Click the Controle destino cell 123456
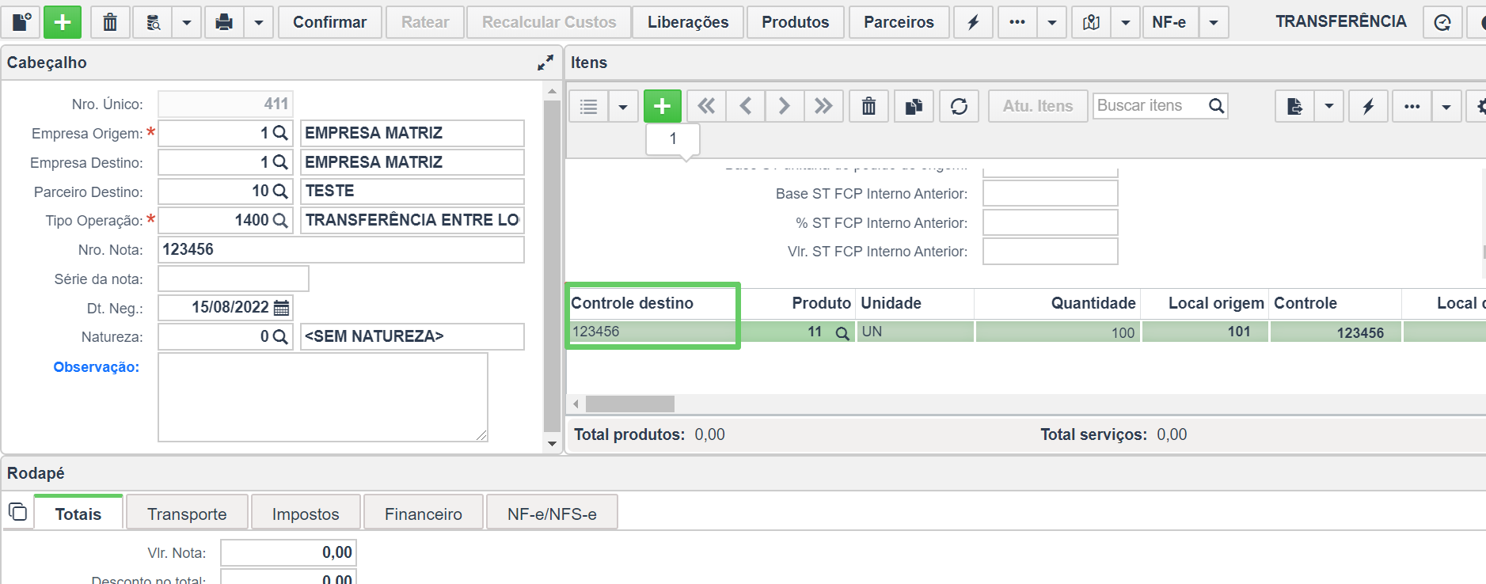Image resolution: width=1486 pixels, height=584 pixels. pyautogui.click(x=652, y=332)
